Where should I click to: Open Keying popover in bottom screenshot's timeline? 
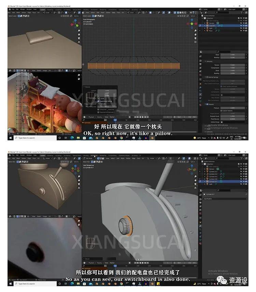tap(100, 263)
